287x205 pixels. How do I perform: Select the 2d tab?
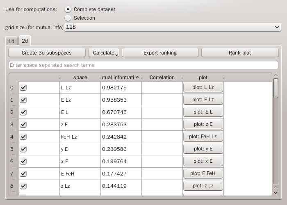(x=25, y=41)
